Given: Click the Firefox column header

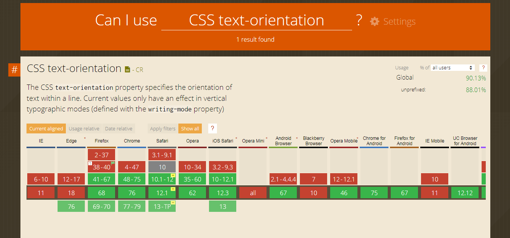Looking at the screenshot, I should pos(101,141).
